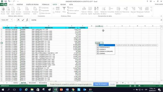Cancel formula entry with X icon
The width and height of the screenshot is (163, 92).
[x=19, y=20]
